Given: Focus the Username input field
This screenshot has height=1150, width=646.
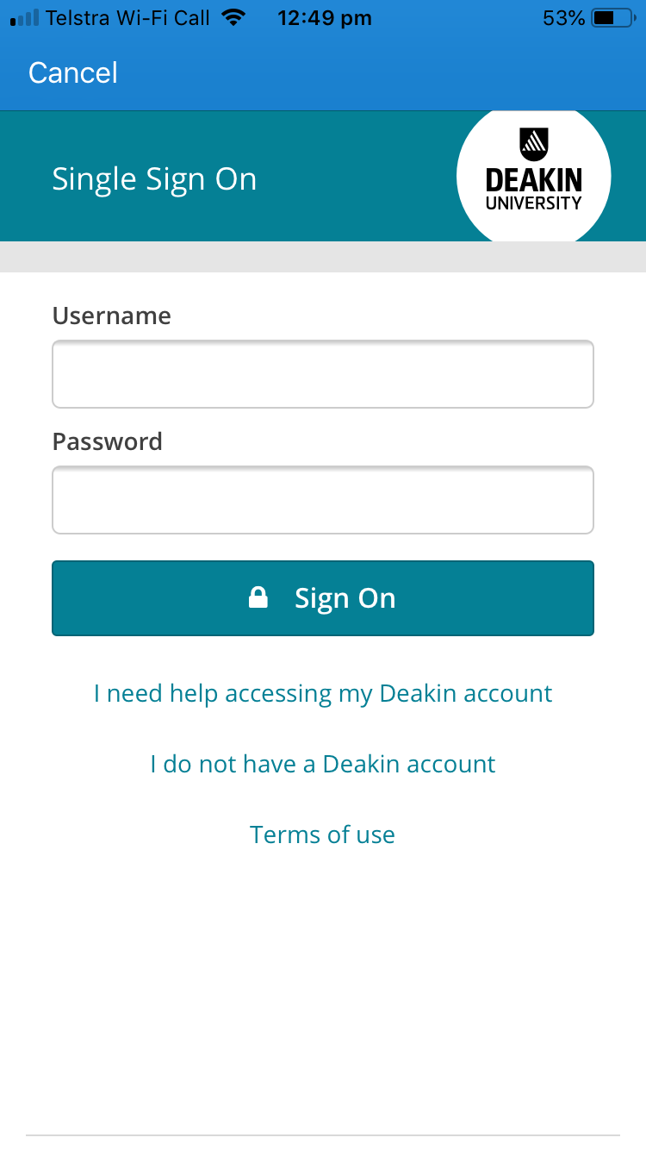Looking at the screenshot, I should [x=323, y=374].
